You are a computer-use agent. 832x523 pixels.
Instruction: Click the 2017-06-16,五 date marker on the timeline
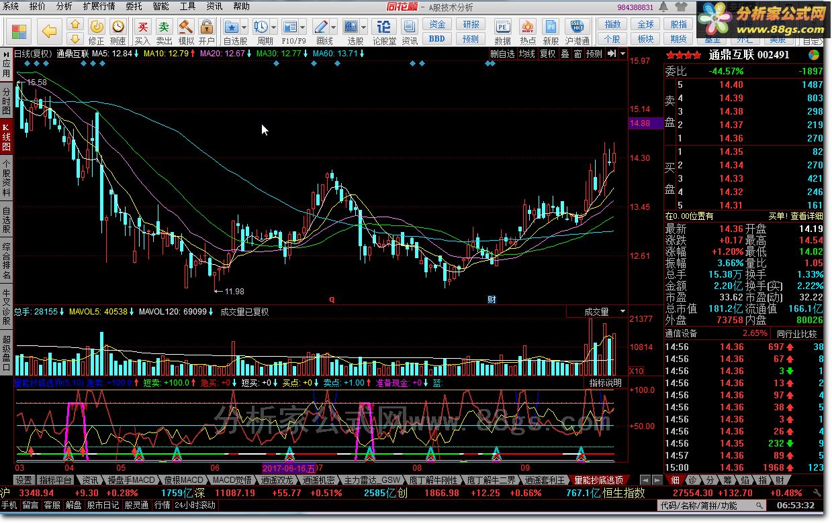289,467
